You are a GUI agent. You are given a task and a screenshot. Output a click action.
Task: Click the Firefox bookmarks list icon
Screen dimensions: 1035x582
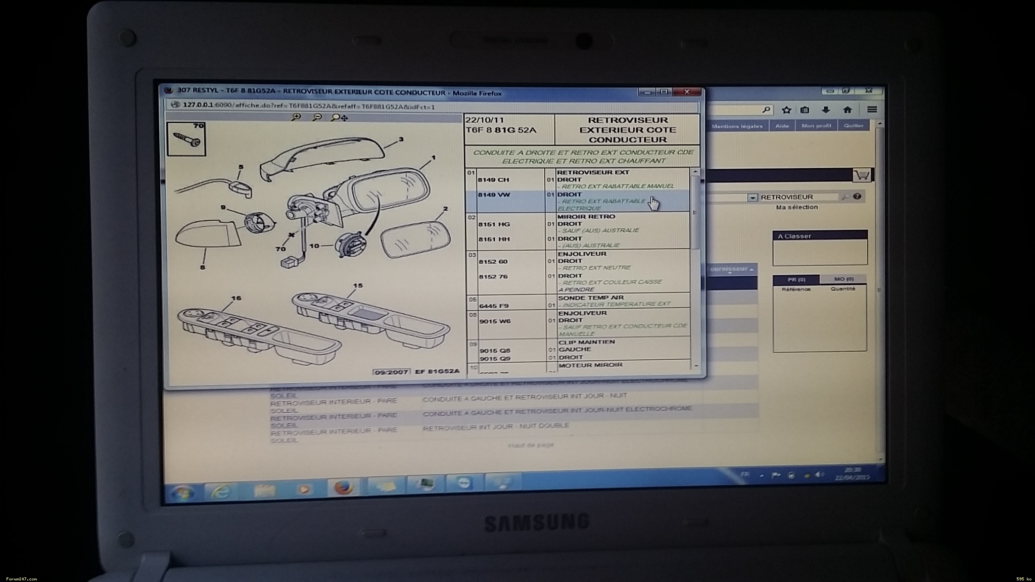pyautogui.click(x=805, y=110)
